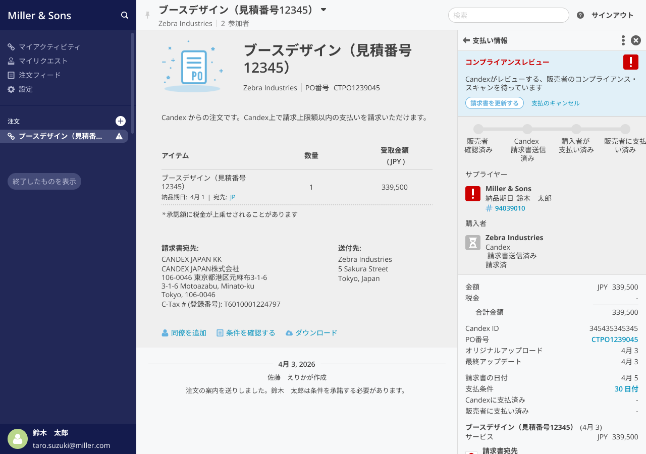The width and height of the screenshot is (646, 454).
Task: Open help via the question mark icon
Action: 580,15
